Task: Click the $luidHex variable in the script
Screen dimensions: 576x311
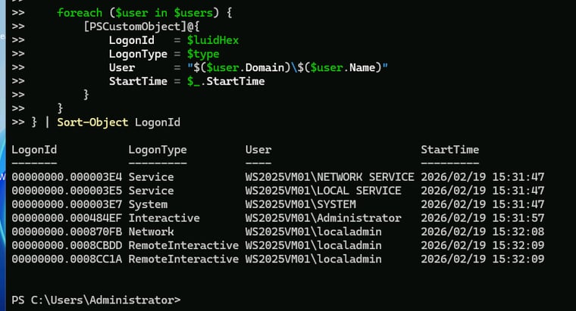Action: (x=212, y=40)
